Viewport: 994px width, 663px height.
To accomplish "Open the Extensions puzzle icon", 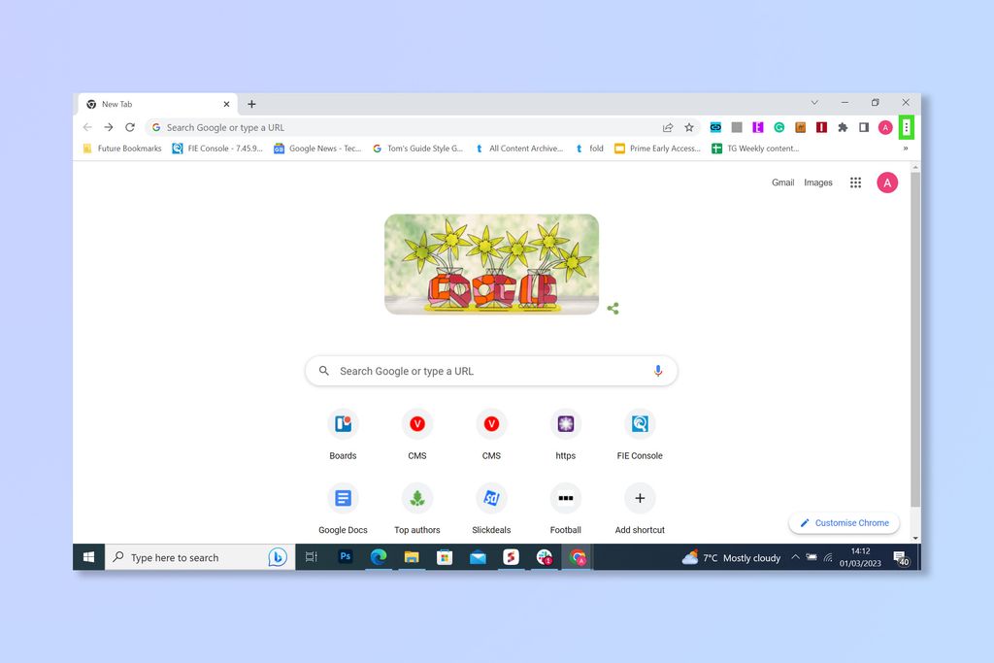I will tap(843, 127).
